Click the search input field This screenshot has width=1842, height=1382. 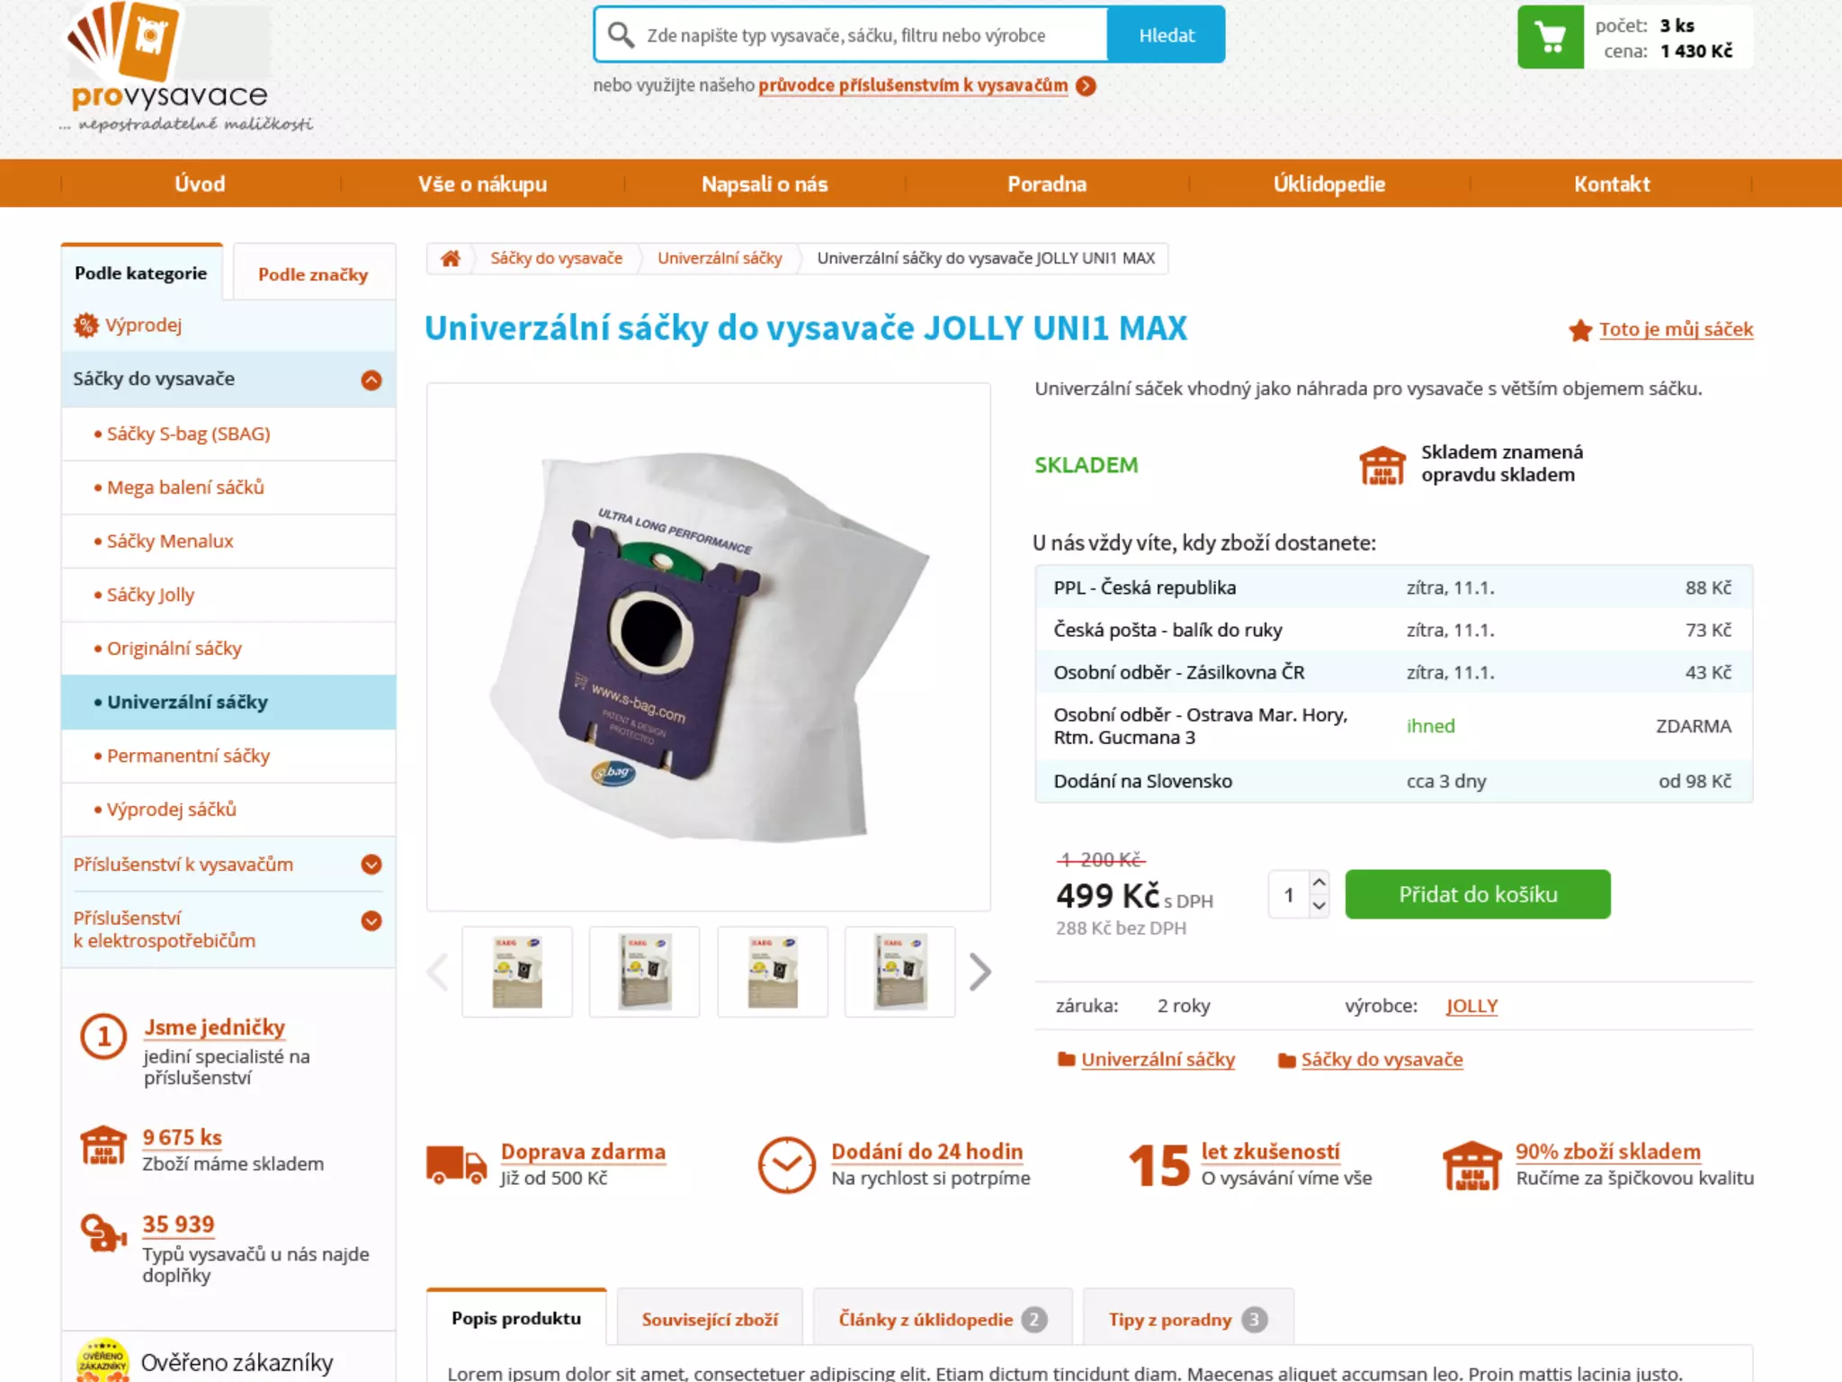(851, 35)
